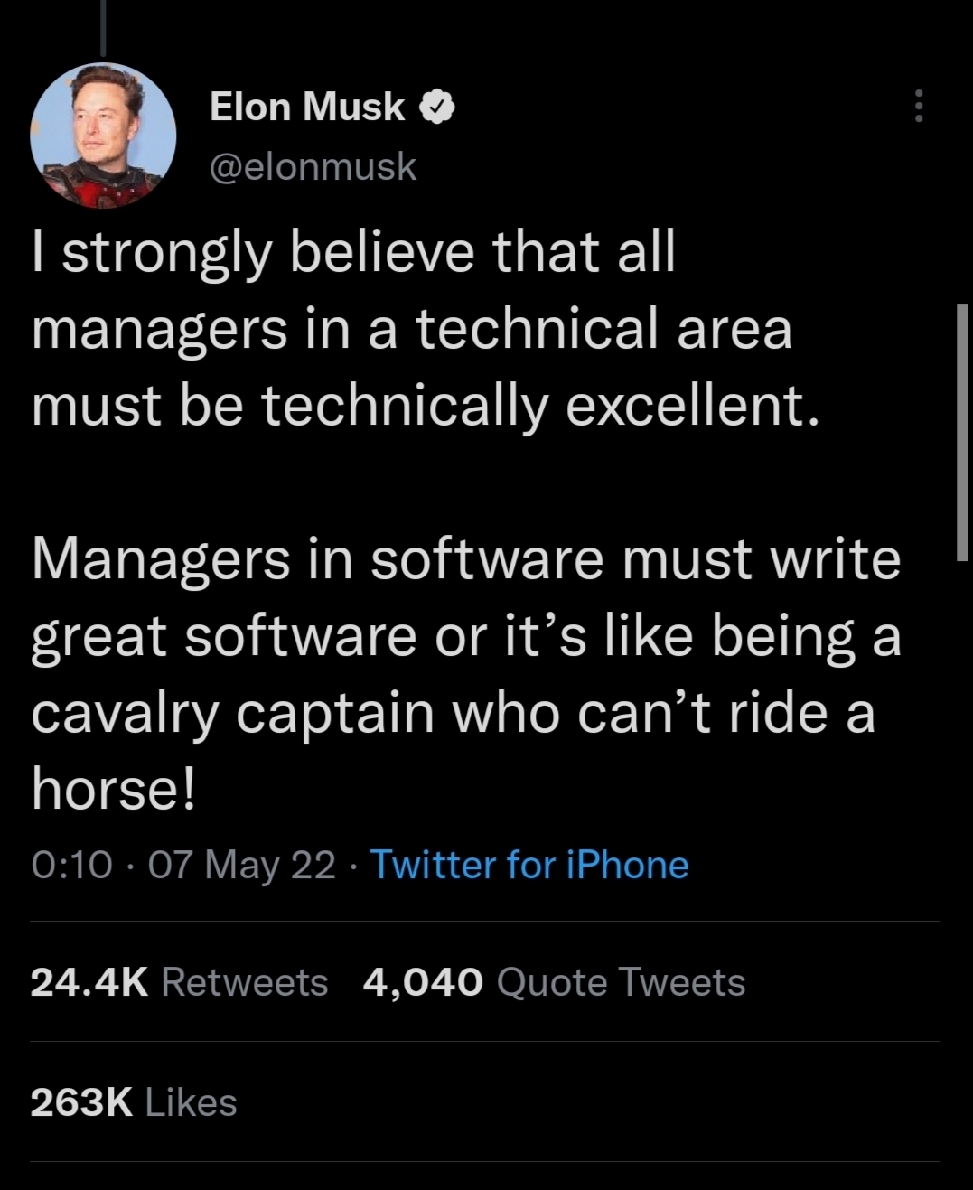The height and width of the screenshot is (1190, 973).
Task: Click the word 'horse!' in the tweet
Action: coord(113,789)
